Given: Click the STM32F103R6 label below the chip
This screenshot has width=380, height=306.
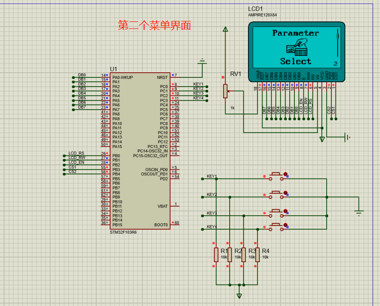Looking at the screenshot, I should point(124,232).
